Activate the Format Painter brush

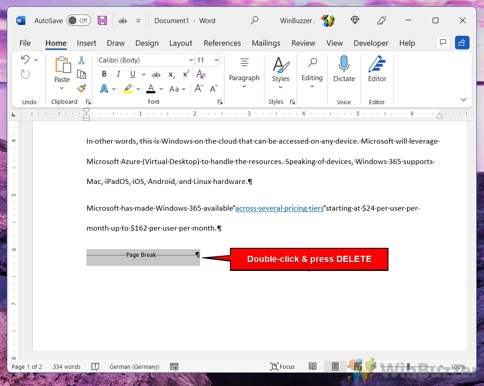[x=81, y=89]
